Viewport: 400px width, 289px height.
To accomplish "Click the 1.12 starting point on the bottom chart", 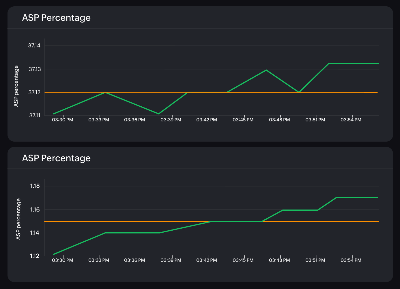I will 54,254.
